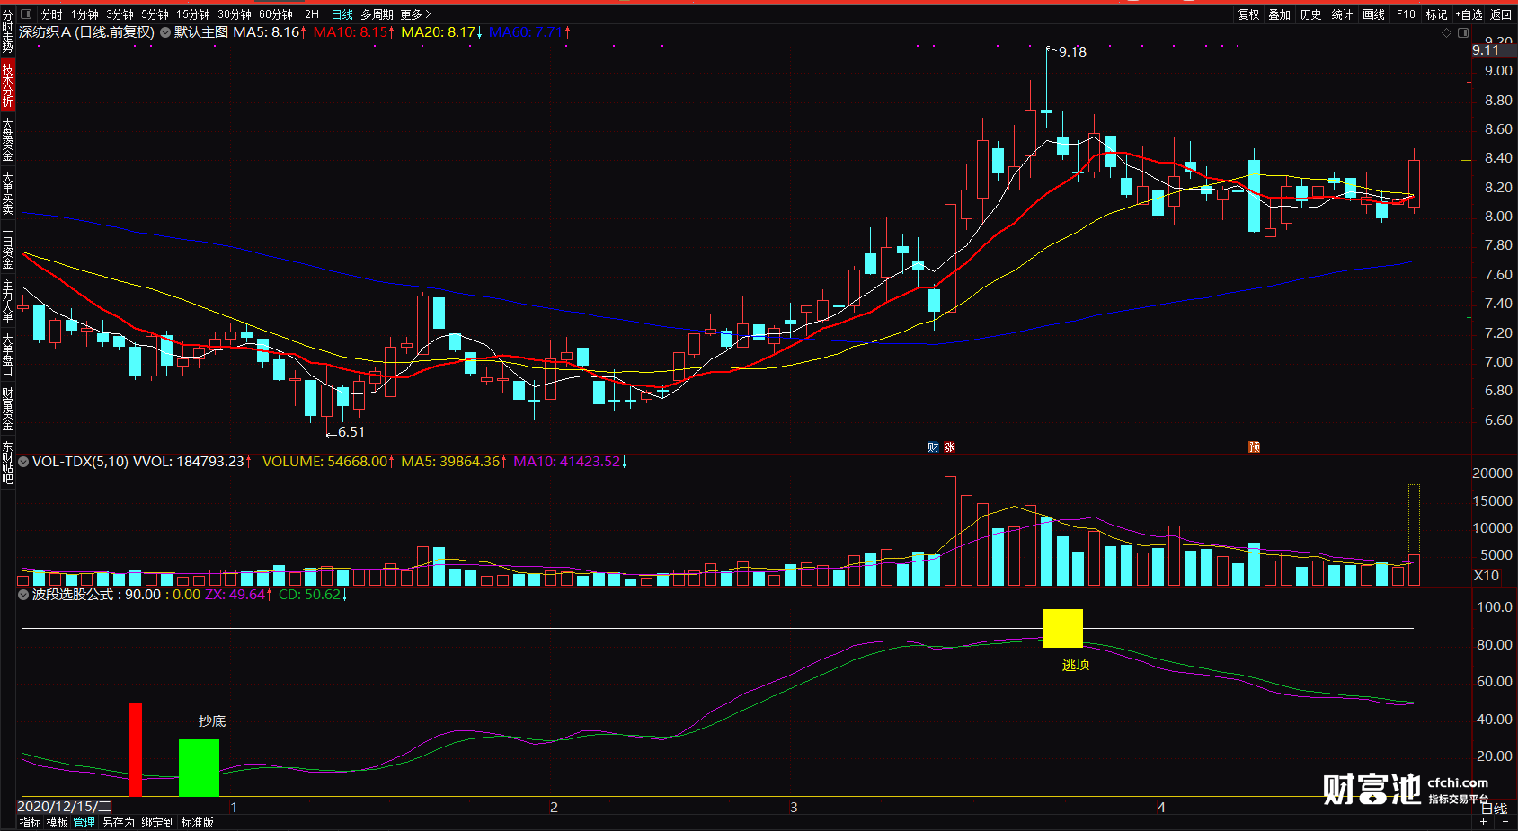Add stock via +自选
This screenshot has width=1518, height=831.
[x=1469, y=14]
